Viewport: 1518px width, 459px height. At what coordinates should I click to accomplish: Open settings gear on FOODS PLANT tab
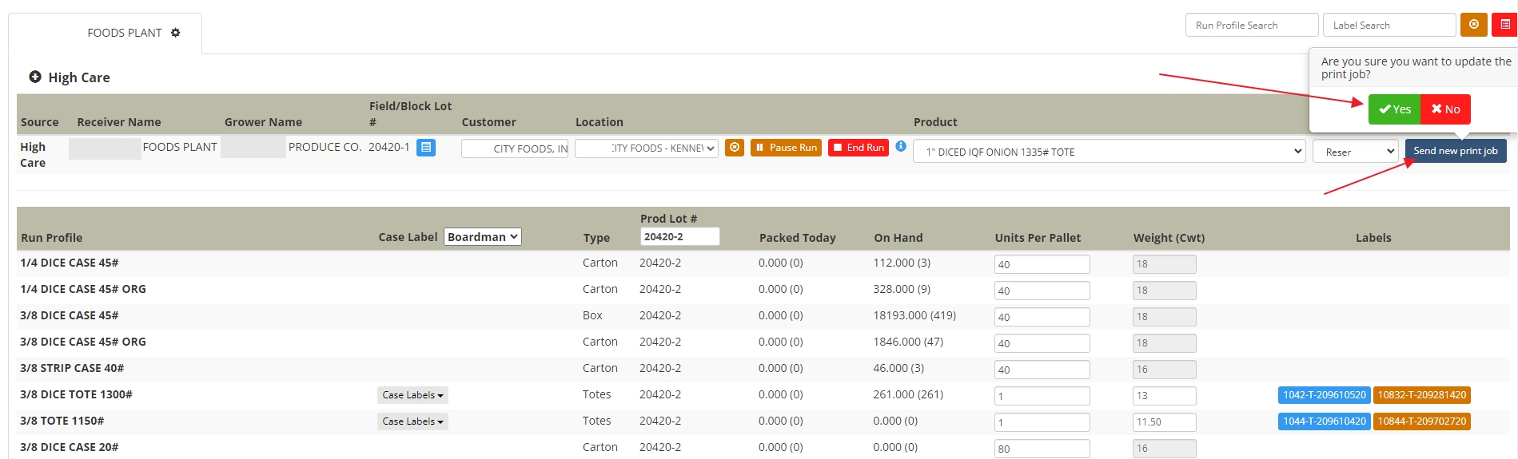click(175, 33)
